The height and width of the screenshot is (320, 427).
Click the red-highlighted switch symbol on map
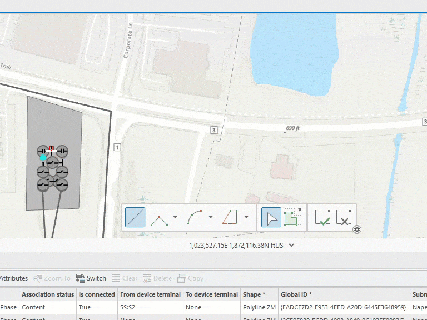[x=51, y=150]
